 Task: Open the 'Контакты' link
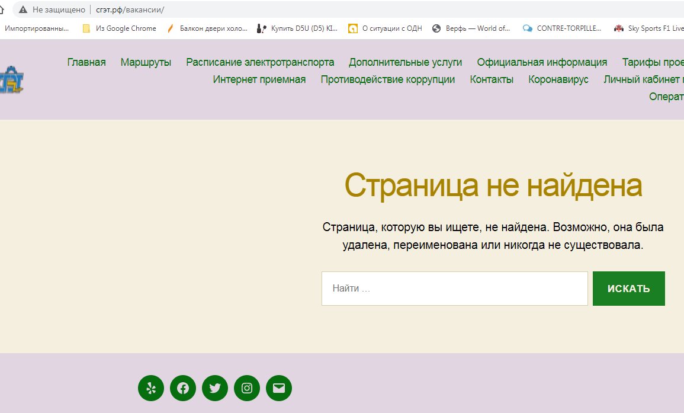492,79
